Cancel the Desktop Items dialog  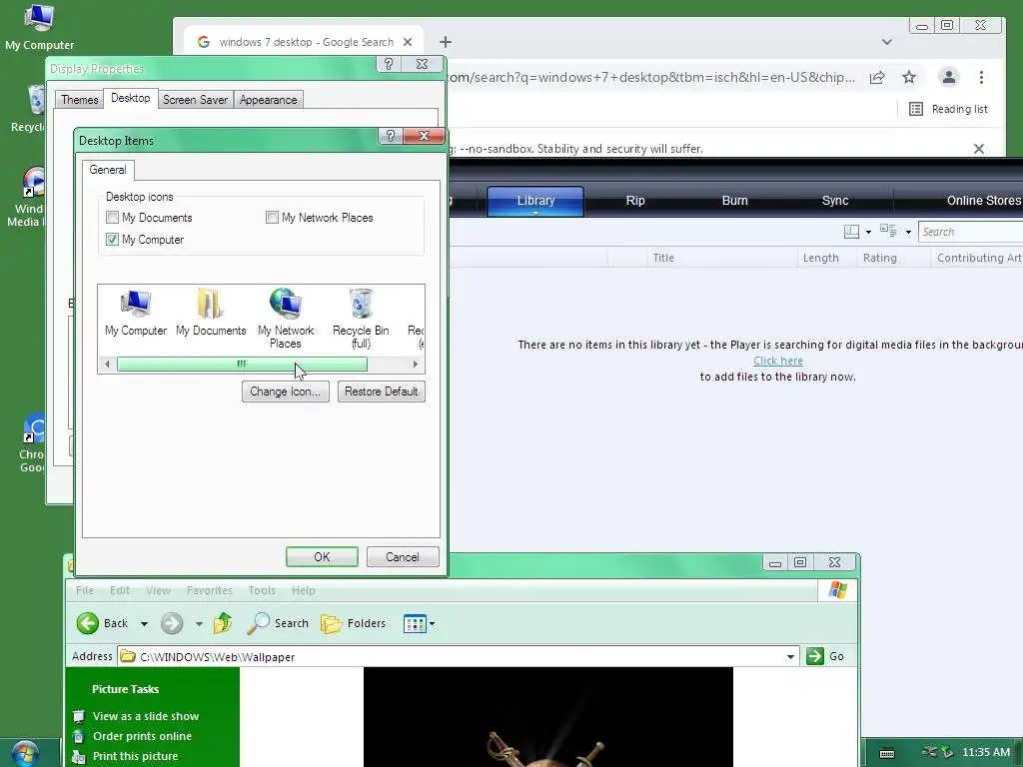coord(403,557)
